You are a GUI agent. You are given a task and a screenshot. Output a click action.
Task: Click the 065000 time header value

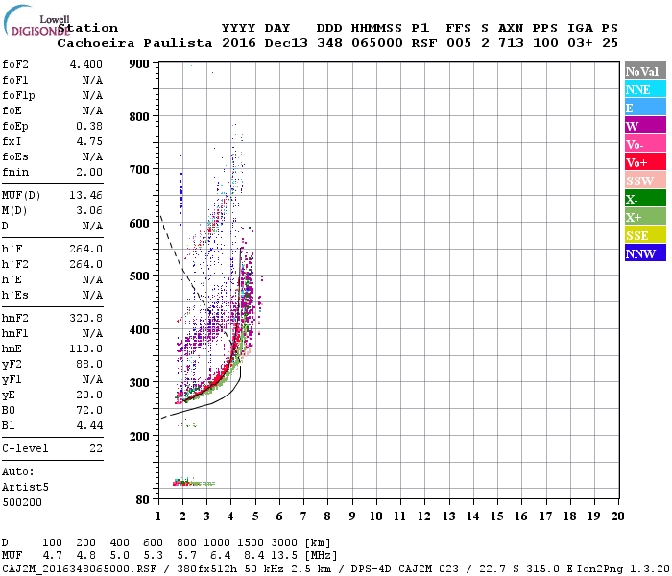pos(377,43)
